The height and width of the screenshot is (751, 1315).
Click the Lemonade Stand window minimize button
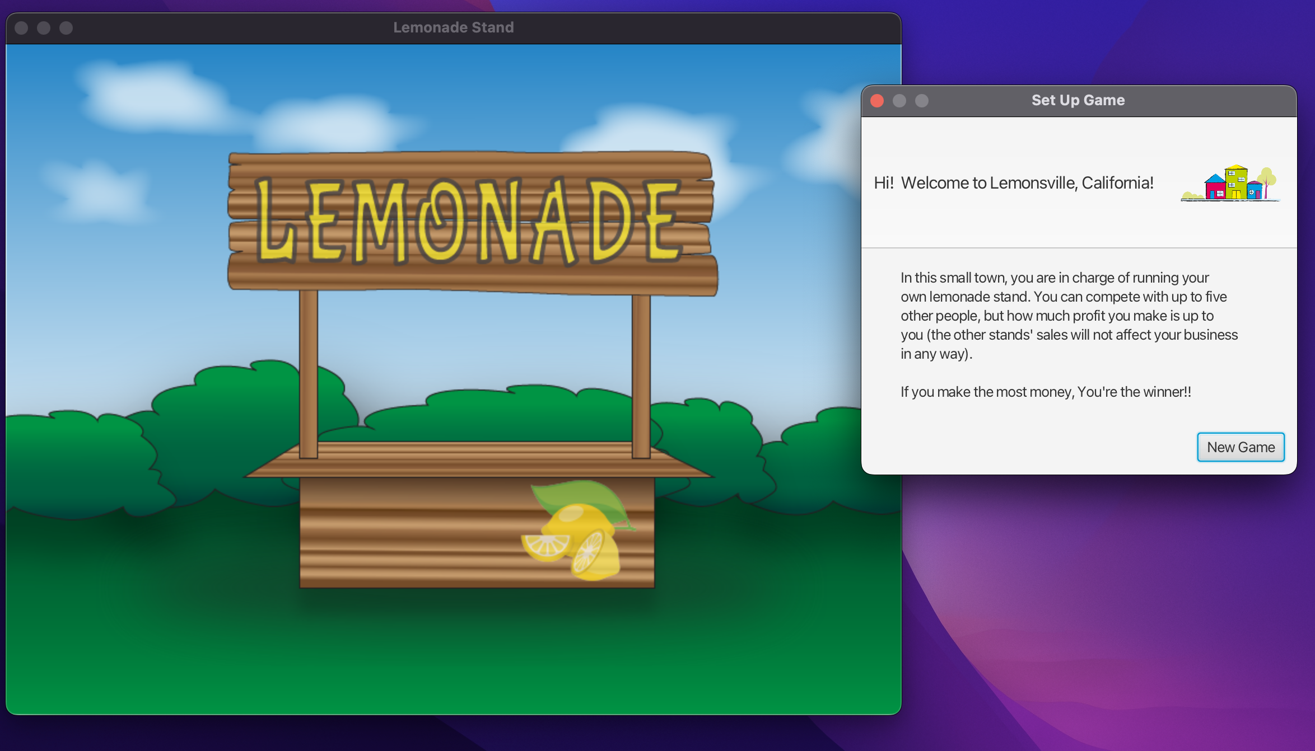[44, 28]
